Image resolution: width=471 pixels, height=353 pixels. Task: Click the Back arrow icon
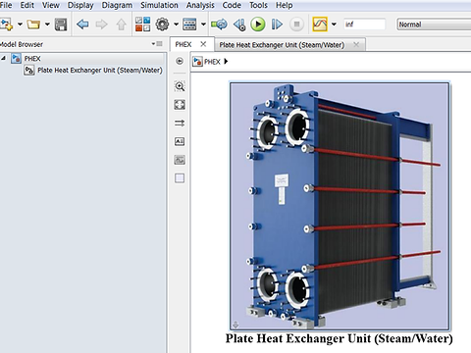coord(82,25)
